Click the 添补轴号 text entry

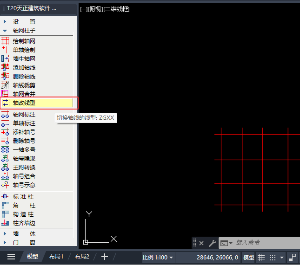(x=24, y=132)
